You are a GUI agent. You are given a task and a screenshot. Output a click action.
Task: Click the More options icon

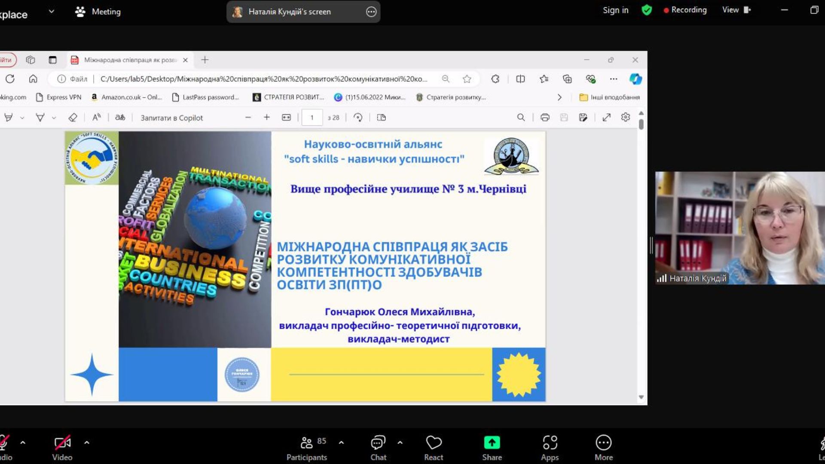[603, 443]
